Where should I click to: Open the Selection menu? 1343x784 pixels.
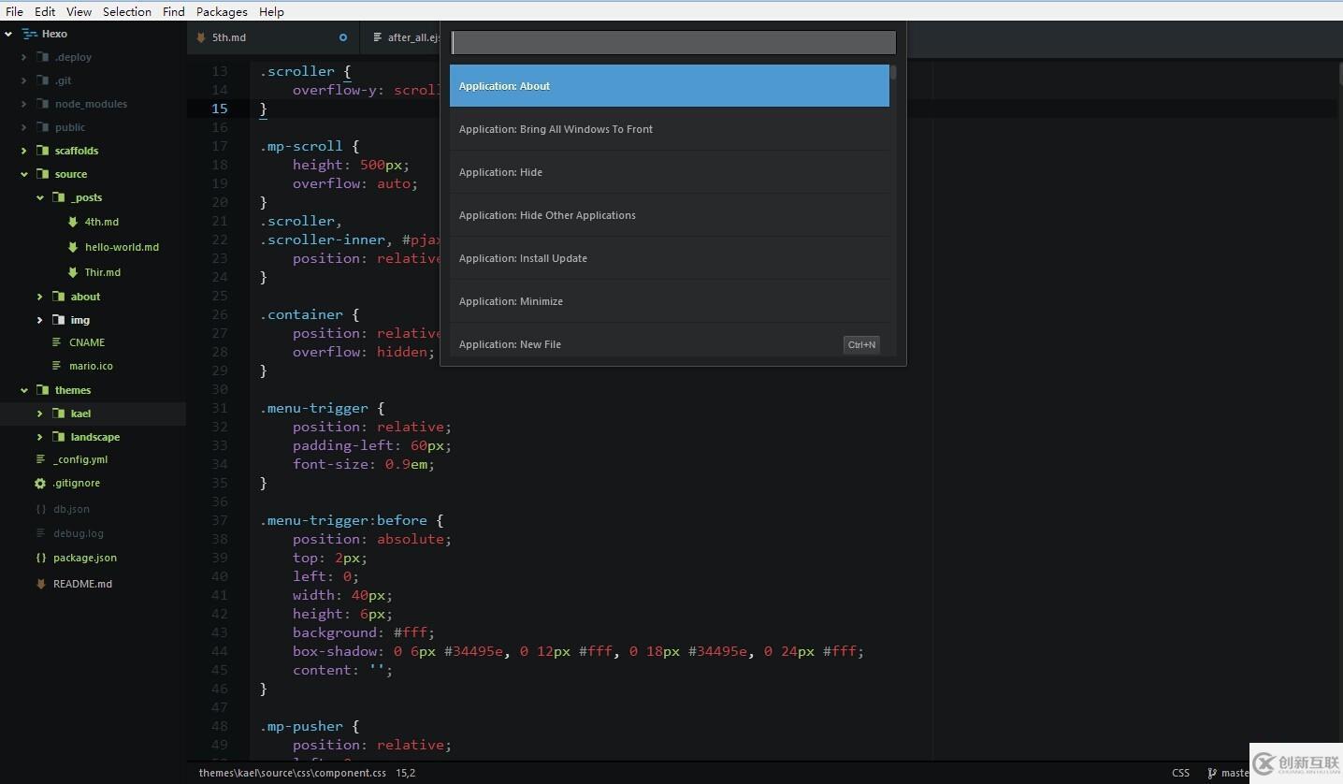pos(127,11)
